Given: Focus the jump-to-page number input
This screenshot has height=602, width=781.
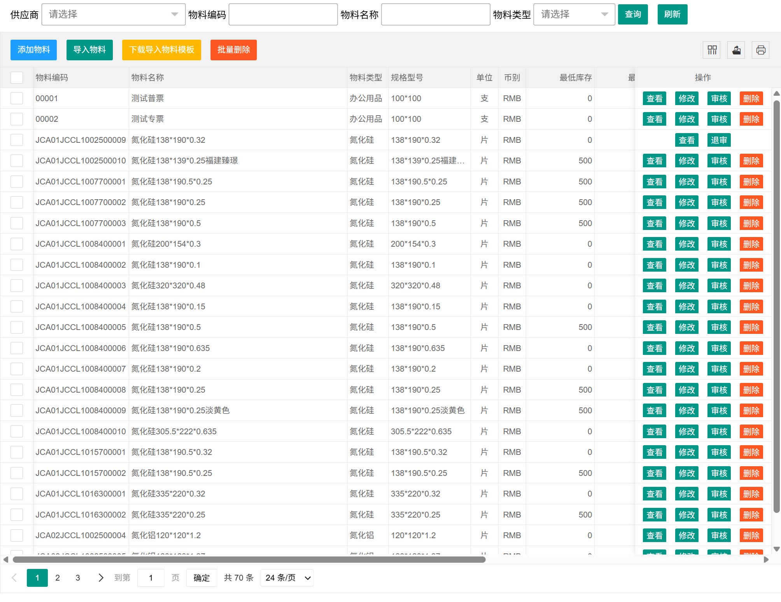Looking at the screenshot, I should [151, 578].
